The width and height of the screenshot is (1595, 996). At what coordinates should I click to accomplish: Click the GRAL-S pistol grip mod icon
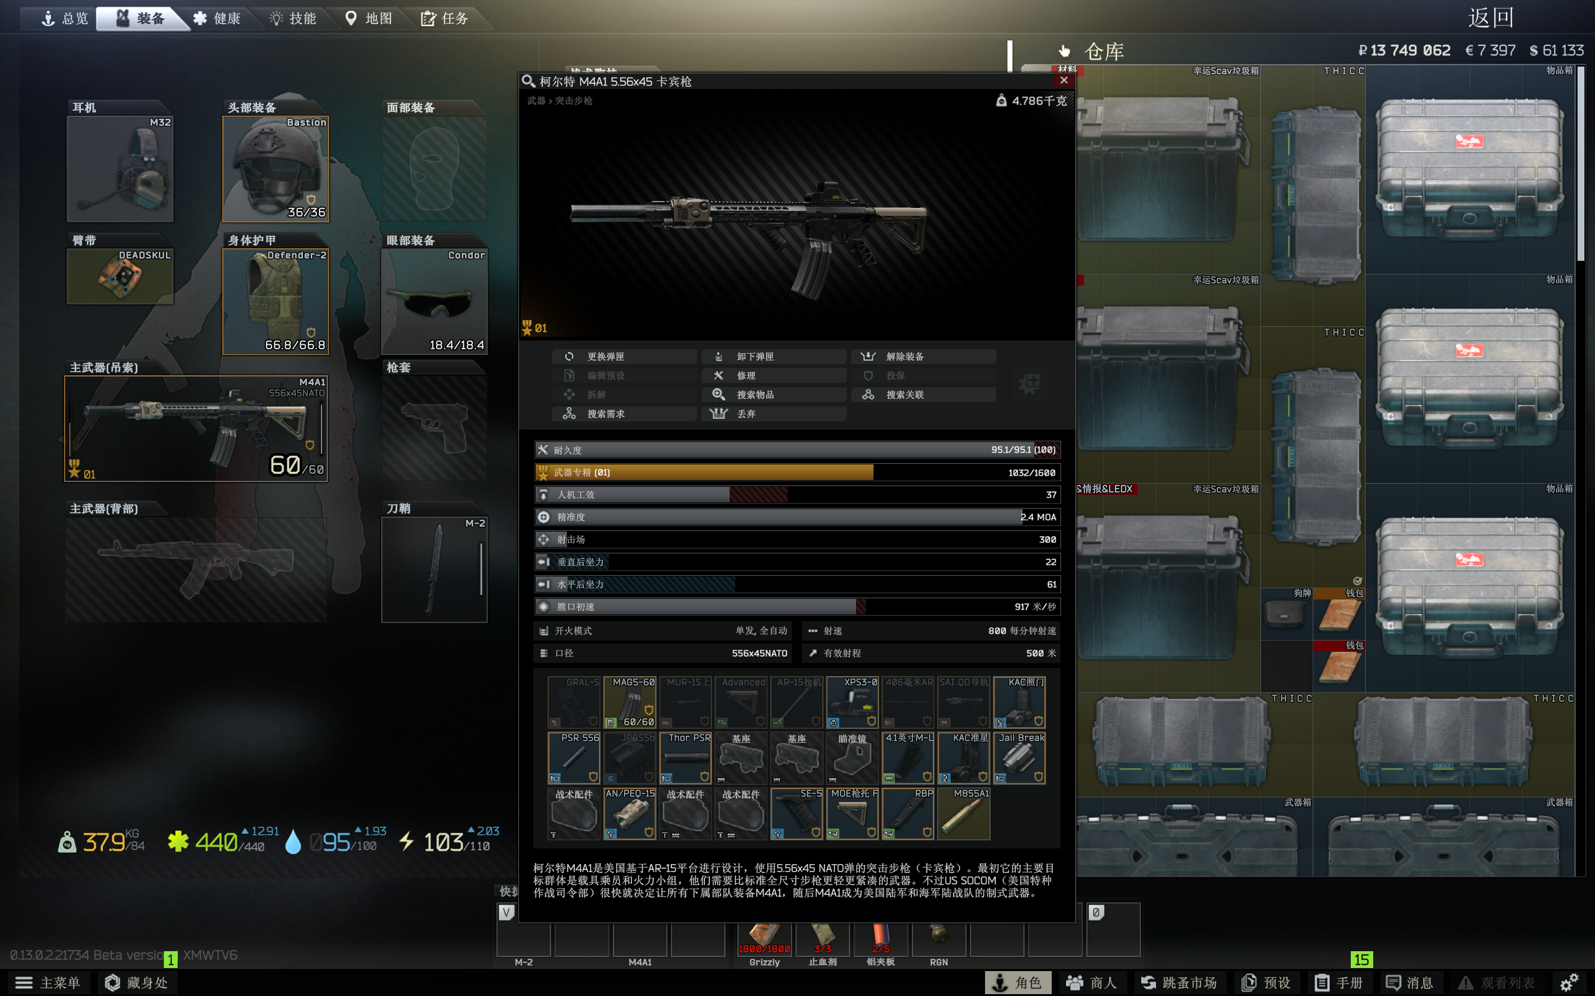pyautogui.click(x=574, y=702)
